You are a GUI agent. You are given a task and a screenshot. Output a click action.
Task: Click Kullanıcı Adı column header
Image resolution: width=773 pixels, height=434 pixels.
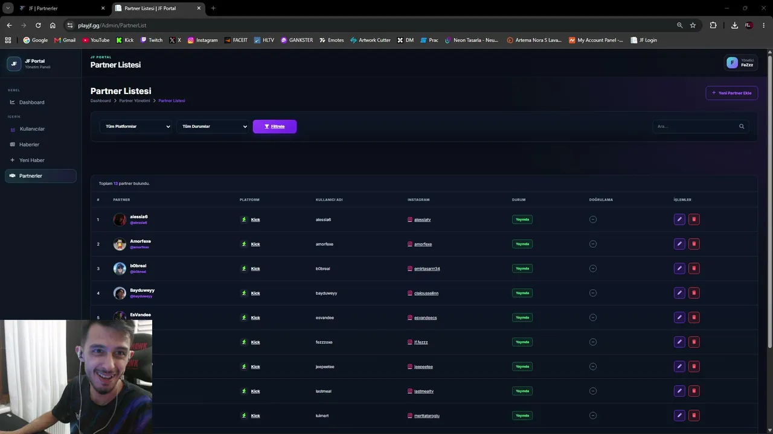pyautogui.click(x=329, y=200)
